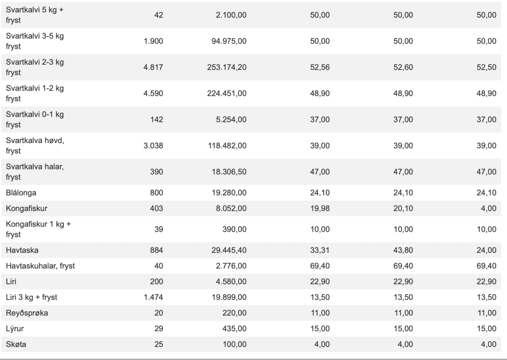Viewport: 507px width, 360px height.
Task: Select the 5.254,00 amount for Svartkalvi 0-1 kg
Action: point(231,120)
